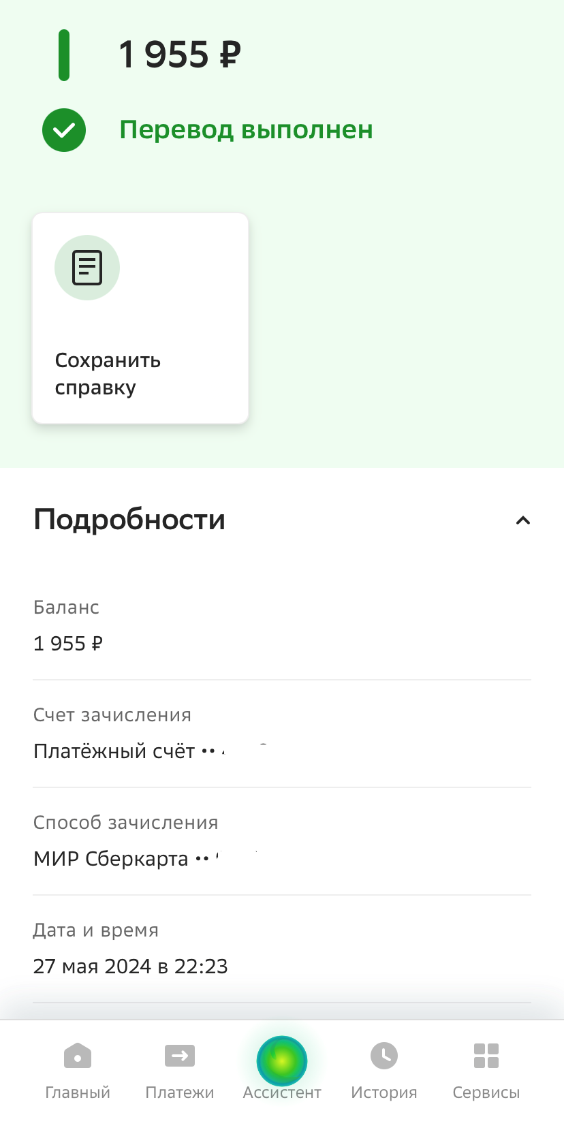Switch to the Платежи tab label
Viewport: 564px width, 1132px height.
[x=180, y=1092]
